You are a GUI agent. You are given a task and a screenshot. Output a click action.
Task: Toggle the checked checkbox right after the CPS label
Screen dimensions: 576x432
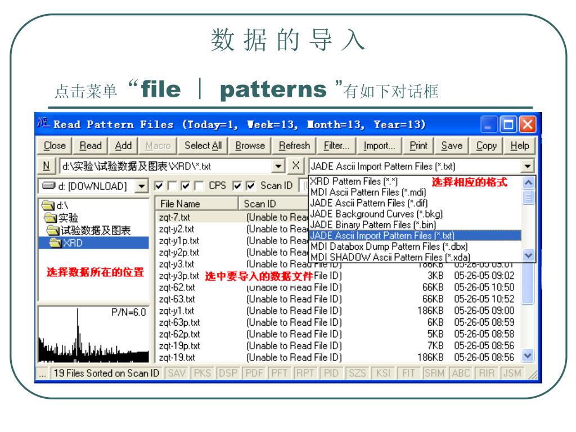click(x=237, y=186)
